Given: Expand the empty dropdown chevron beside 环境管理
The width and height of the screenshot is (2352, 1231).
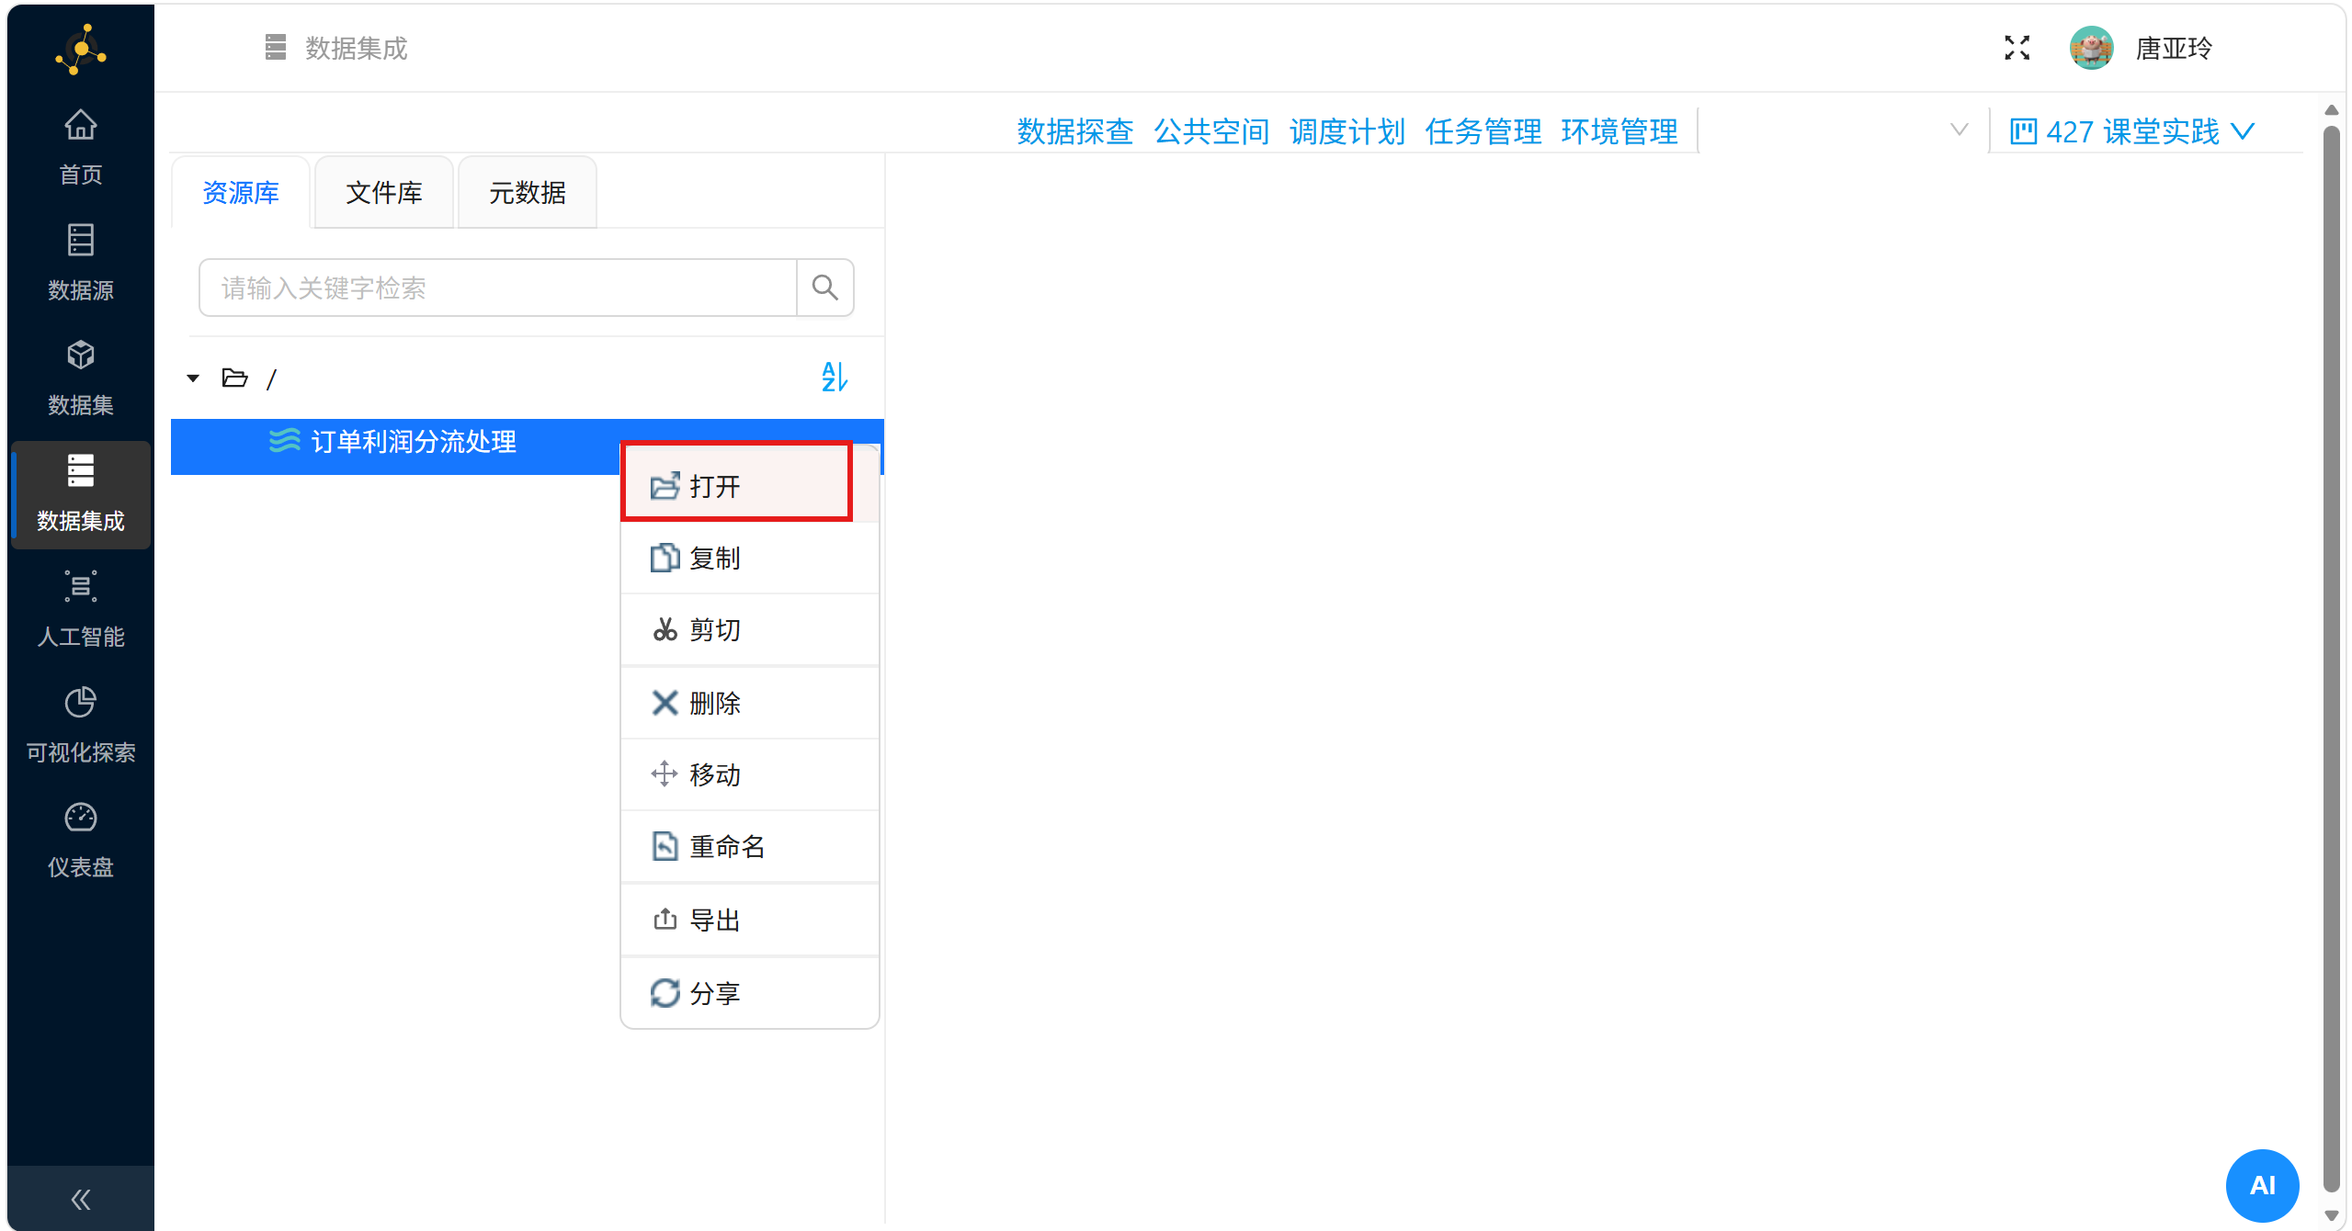Looking at the screenshot, I should pos(1959,130).
